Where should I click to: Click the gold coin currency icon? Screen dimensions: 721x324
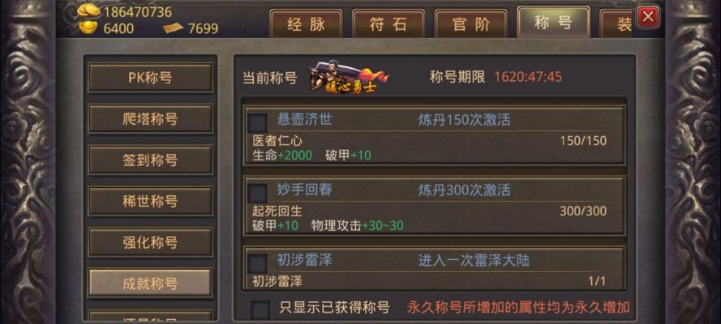pos(88,11)
